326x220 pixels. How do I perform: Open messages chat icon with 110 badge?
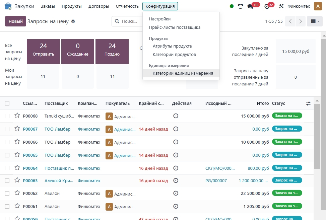[x=250, y=6]
